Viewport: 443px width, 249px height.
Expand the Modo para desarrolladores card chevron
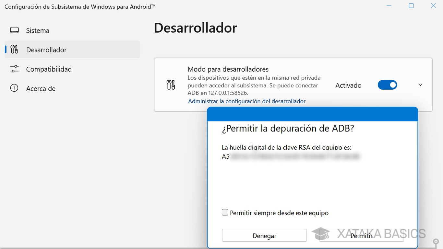[x=420, y=85]
